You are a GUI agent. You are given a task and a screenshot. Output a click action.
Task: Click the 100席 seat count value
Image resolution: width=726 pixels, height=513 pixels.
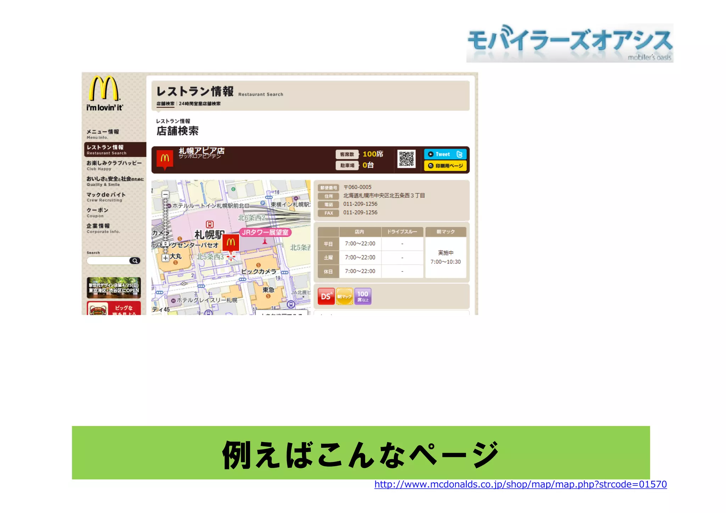pos(373,154)
